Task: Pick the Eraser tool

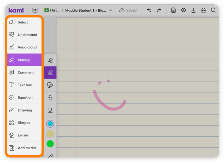Action: (x=24, y=135)
